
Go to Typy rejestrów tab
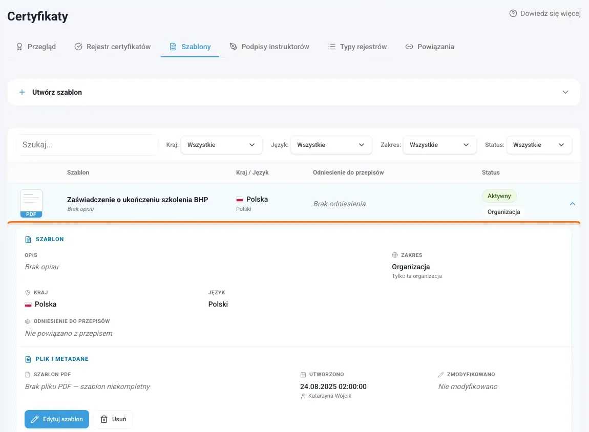pos(357,47)
